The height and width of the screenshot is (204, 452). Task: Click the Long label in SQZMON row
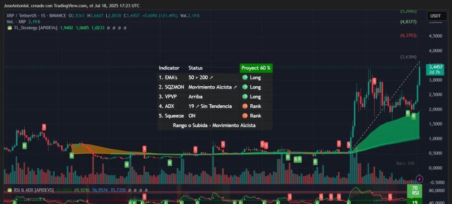click(255, 87)
